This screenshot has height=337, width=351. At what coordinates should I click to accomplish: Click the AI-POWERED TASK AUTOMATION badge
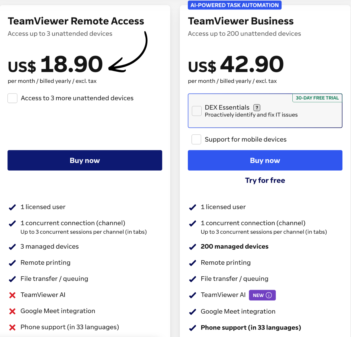(234, 5)
